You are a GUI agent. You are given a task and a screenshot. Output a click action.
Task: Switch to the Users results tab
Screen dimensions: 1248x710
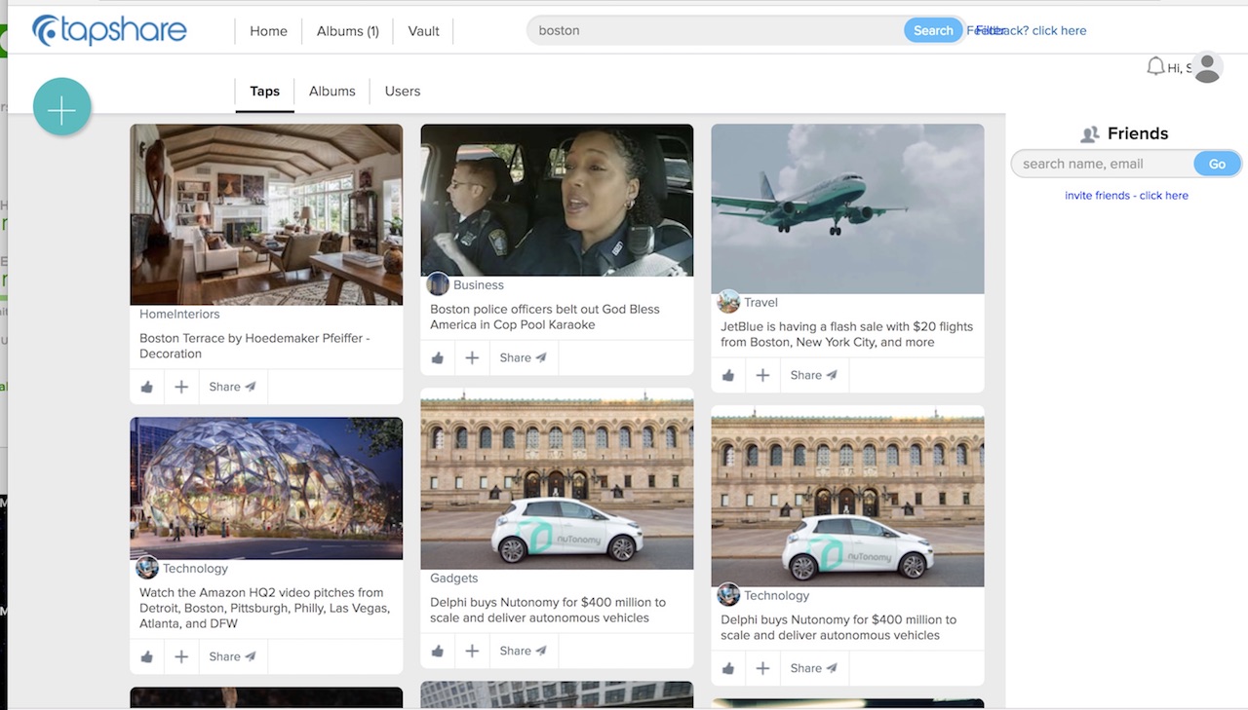pos(403,91)
